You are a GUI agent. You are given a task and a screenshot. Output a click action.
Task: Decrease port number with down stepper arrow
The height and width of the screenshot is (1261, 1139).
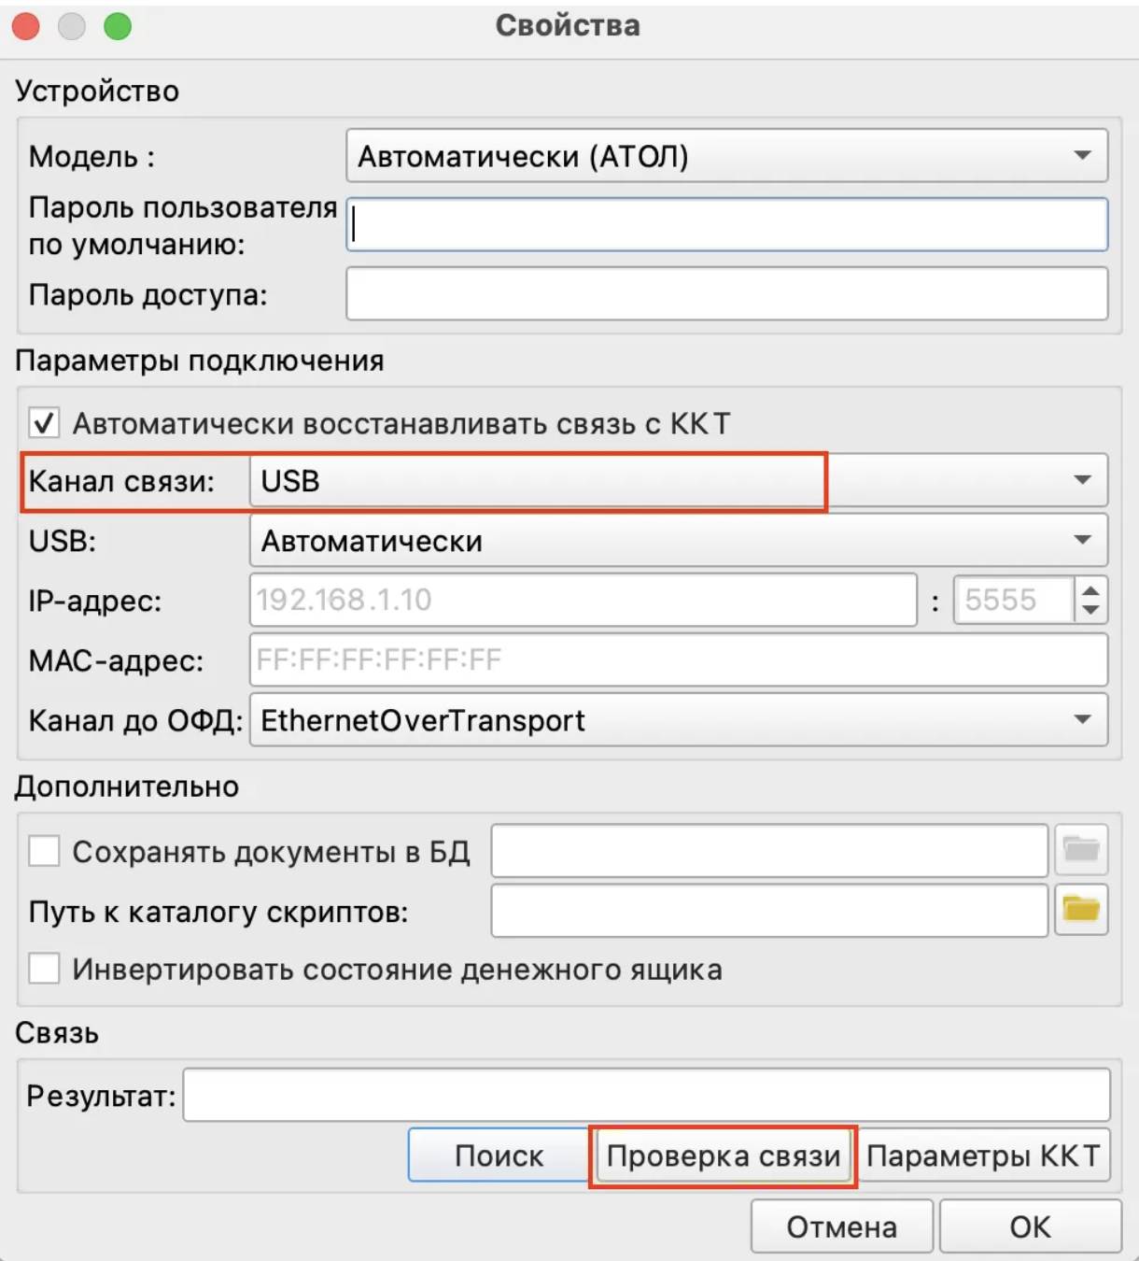1090,611
